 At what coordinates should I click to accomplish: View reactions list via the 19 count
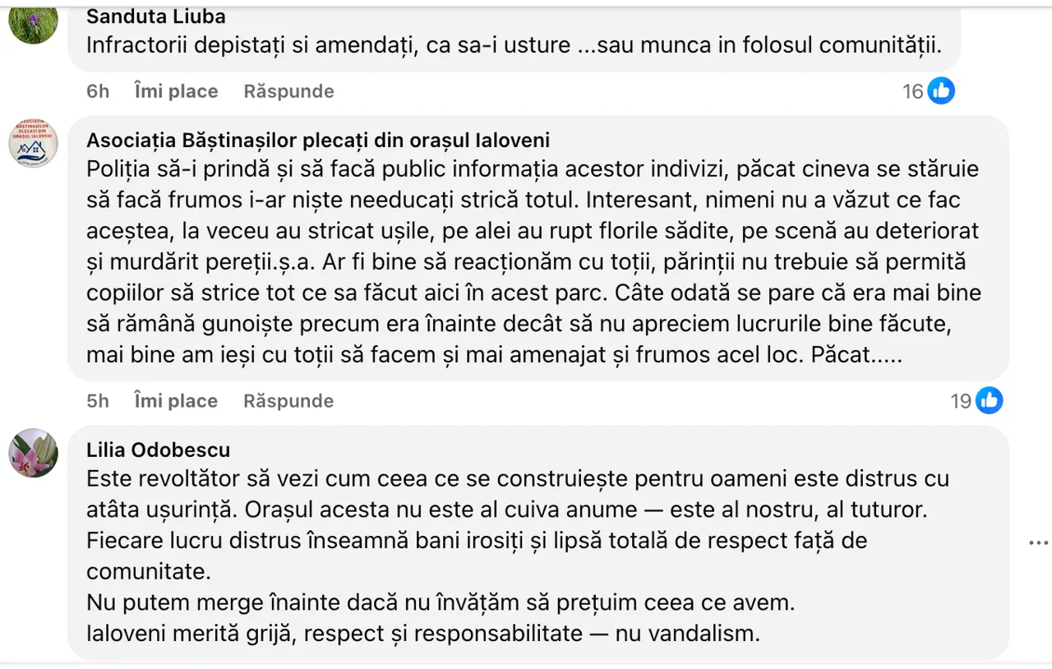(961, 401)
